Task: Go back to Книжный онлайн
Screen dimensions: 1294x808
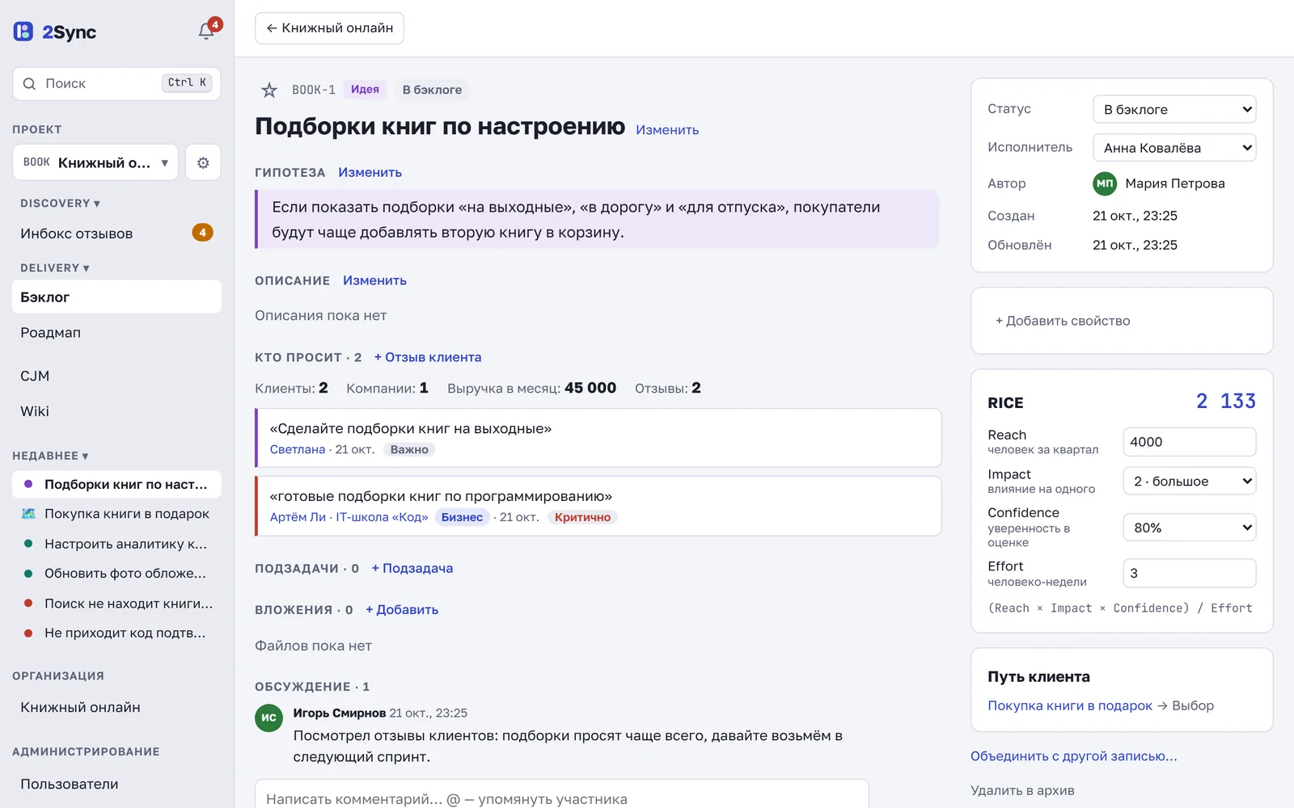Action: tap(329, 28)
